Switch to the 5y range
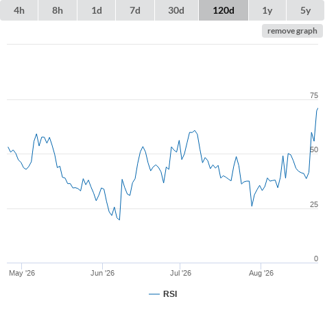This screenshot has height=312, width=325. point(306,10)
